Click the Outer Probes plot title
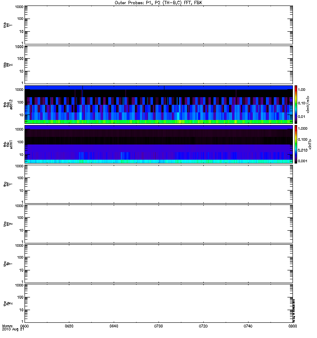Image resolution: width=317 pixels, height=338 pixels. 158,3
